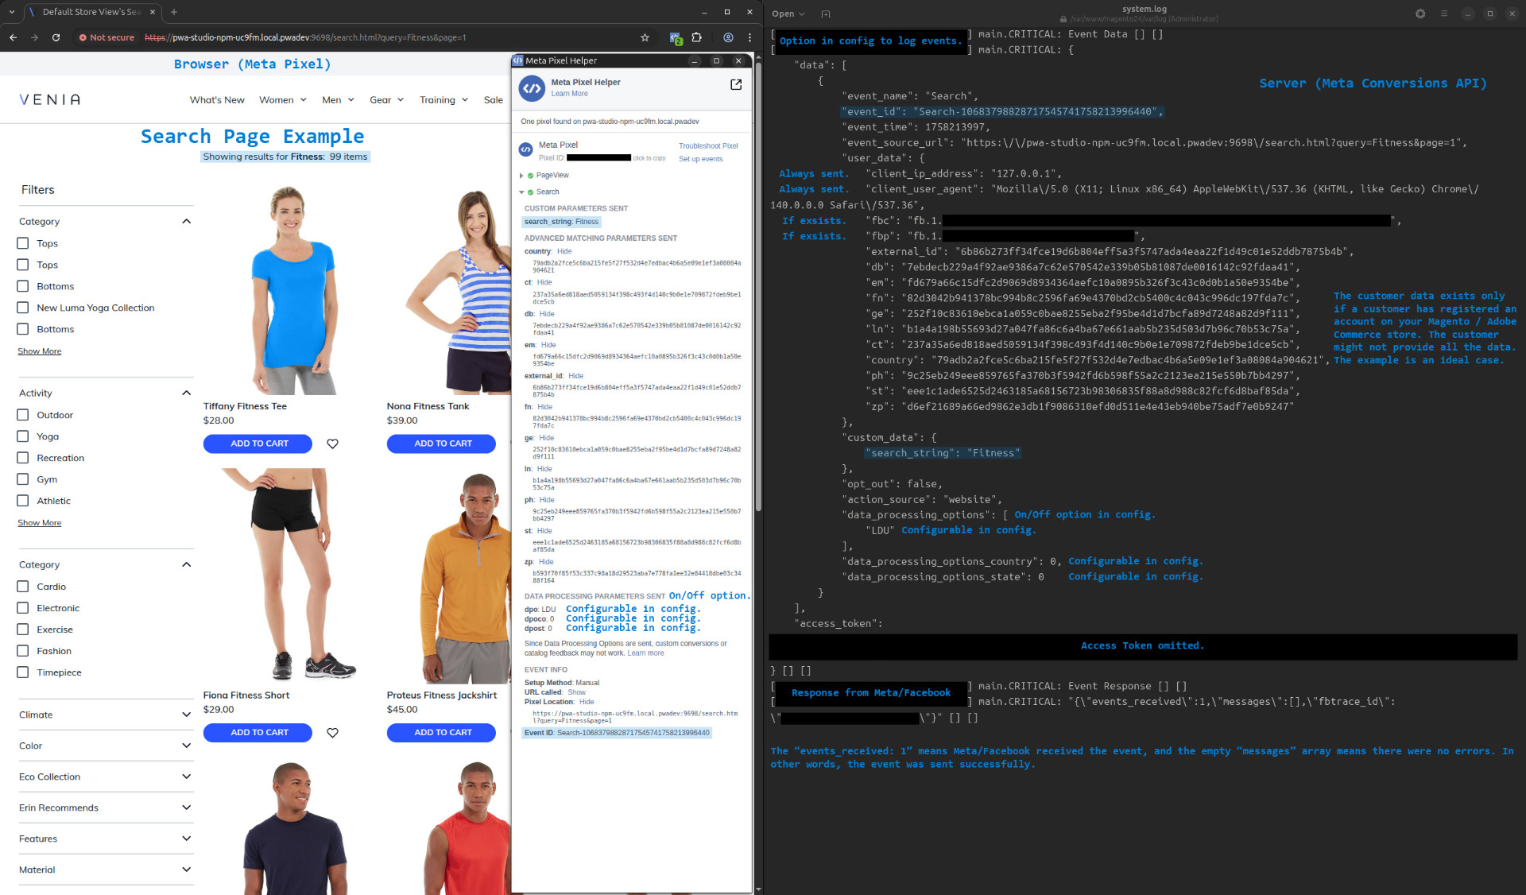
Task: Go back in browser history
Action: [13, 37]
